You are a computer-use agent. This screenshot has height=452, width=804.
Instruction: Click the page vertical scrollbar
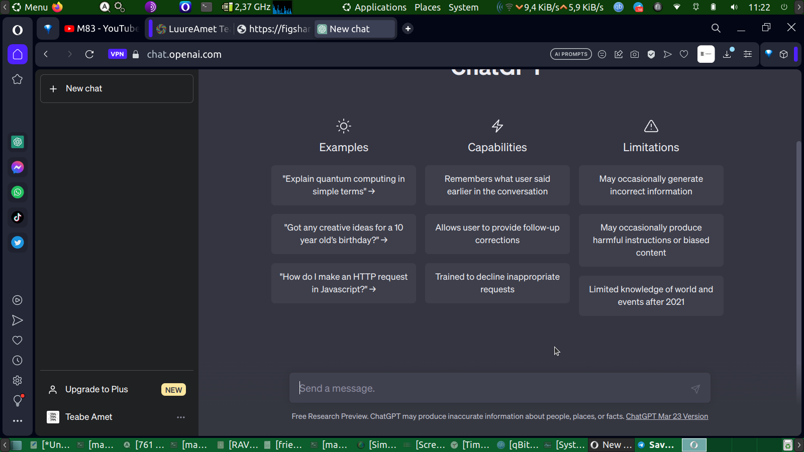tap(798, 271)
